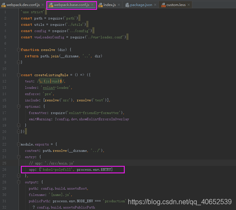Click '[name].js' filename value
The height and width of the screenshot is (210, 236).
coord(60,195)
